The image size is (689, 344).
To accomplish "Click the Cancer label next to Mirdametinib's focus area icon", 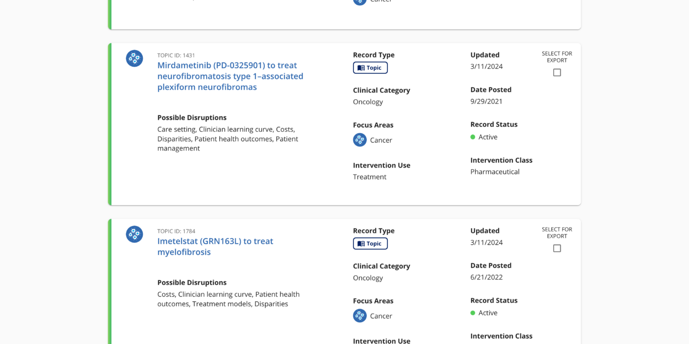I will [x=381, y=140].
